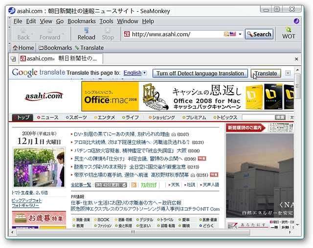The width and height of the screenshot is (313, 248).
Task: Select the プレミアム navigation tab
Action: (194, 118)
